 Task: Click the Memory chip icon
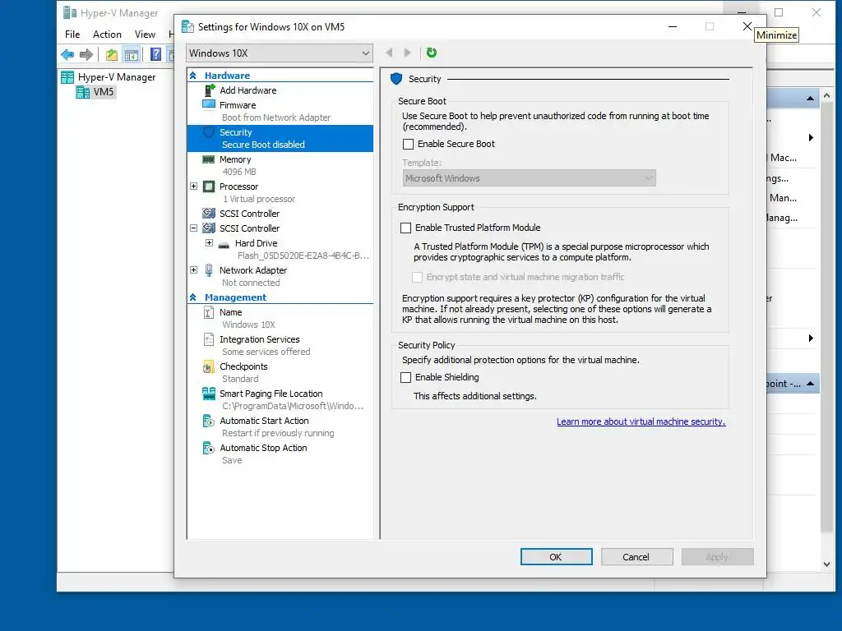pyautogui.click(x=209, y=159)
